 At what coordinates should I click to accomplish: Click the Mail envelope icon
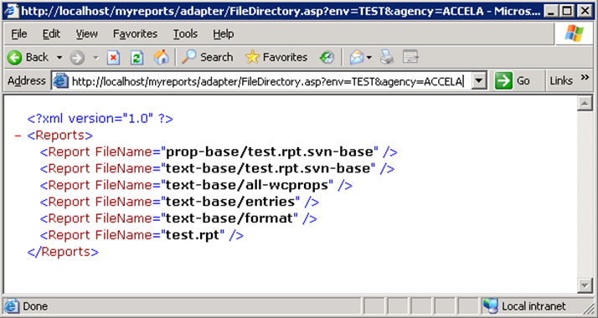357,58
